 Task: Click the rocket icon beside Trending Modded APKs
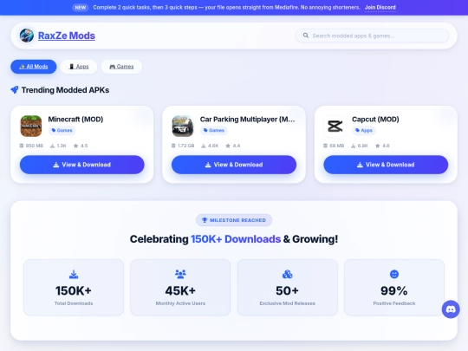(x=15, y=90)
